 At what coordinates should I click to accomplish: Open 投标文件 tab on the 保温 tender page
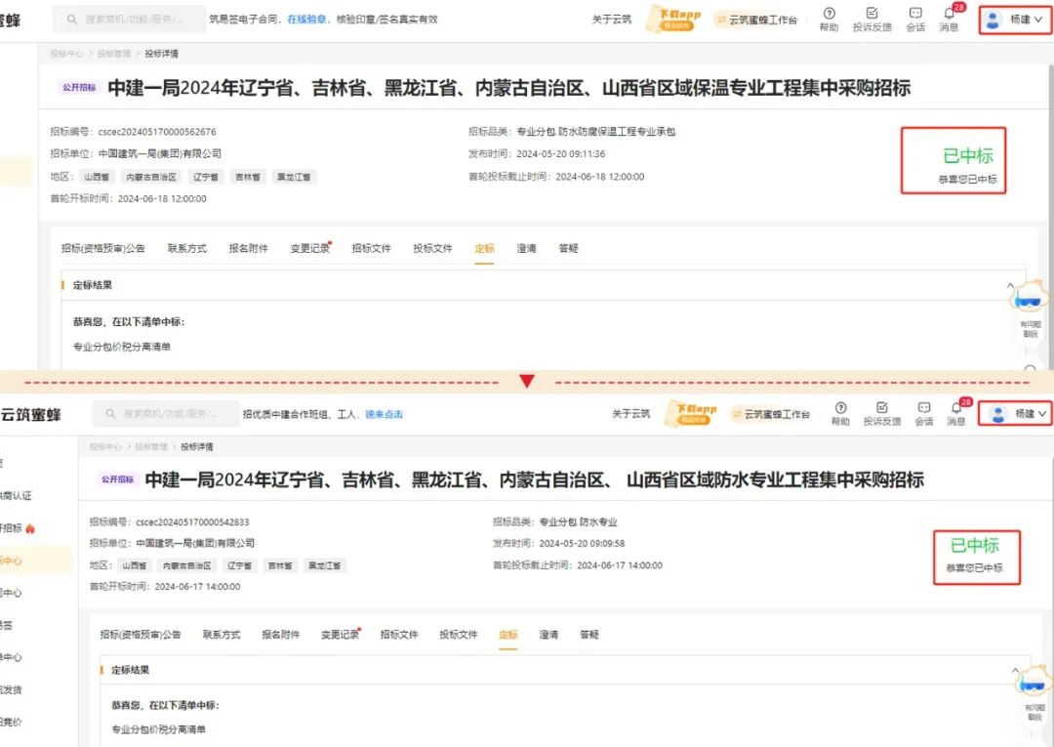tap(433, 249)
